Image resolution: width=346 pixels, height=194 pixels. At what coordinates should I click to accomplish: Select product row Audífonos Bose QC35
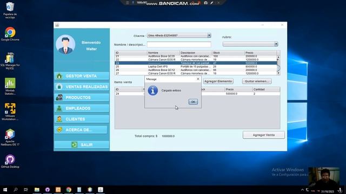[196, 56]
